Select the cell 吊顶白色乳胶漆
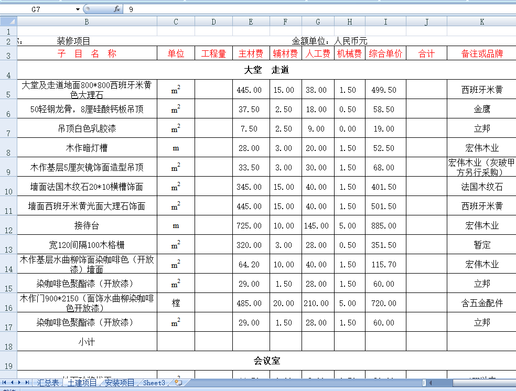 (x=87, y=128)
